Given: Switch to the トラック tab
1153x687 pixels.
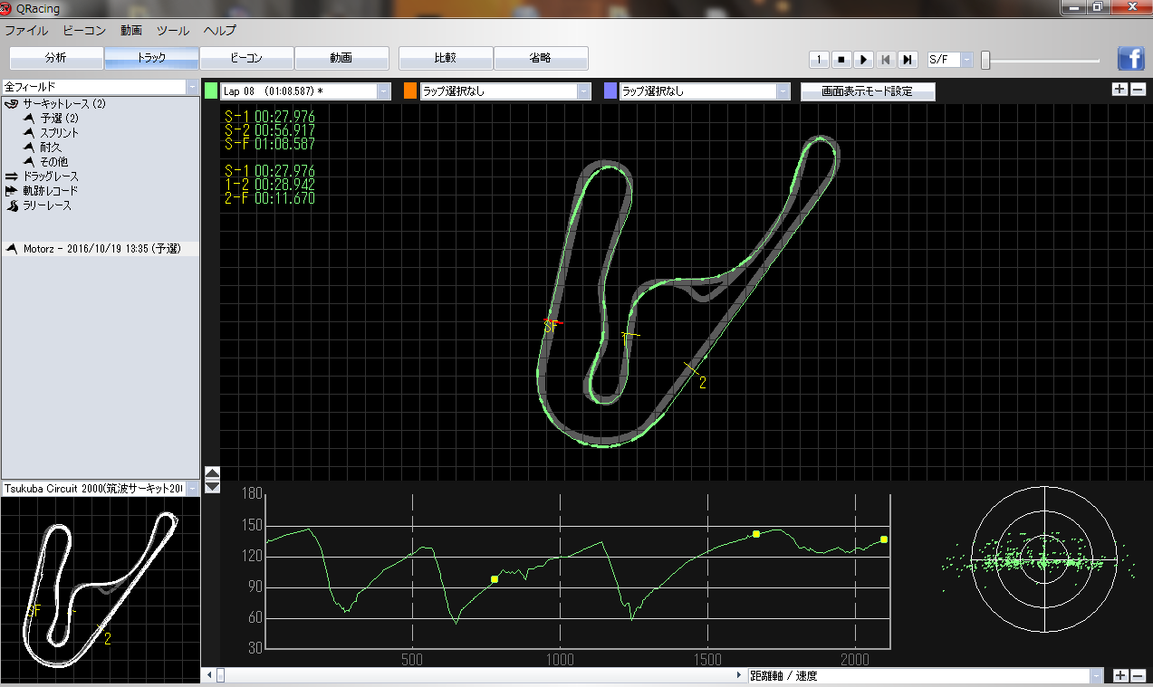Looking at the screenshot, I should coord(151,58).
